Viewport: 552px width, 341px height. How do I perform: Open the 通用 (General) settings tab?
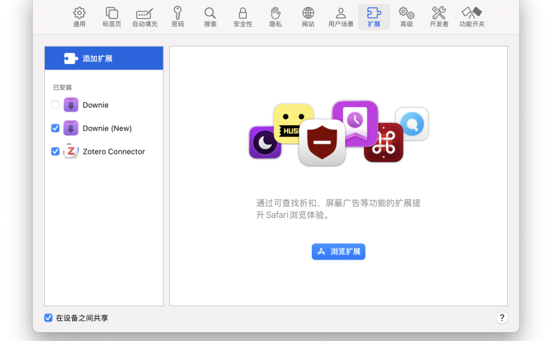click(x=79, y=17)
